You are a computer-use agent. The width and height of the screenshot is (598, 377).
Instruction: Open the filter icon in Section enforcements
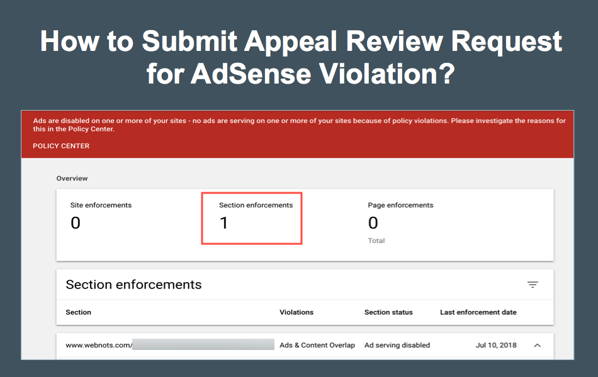pos(533,285)
